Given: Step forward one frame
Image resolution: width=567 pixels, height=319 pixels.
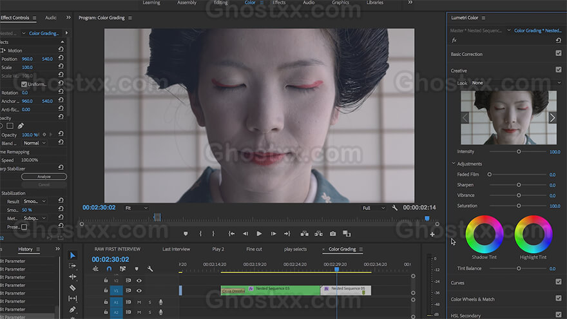Looking at the screenshot, I should [273, 234].
